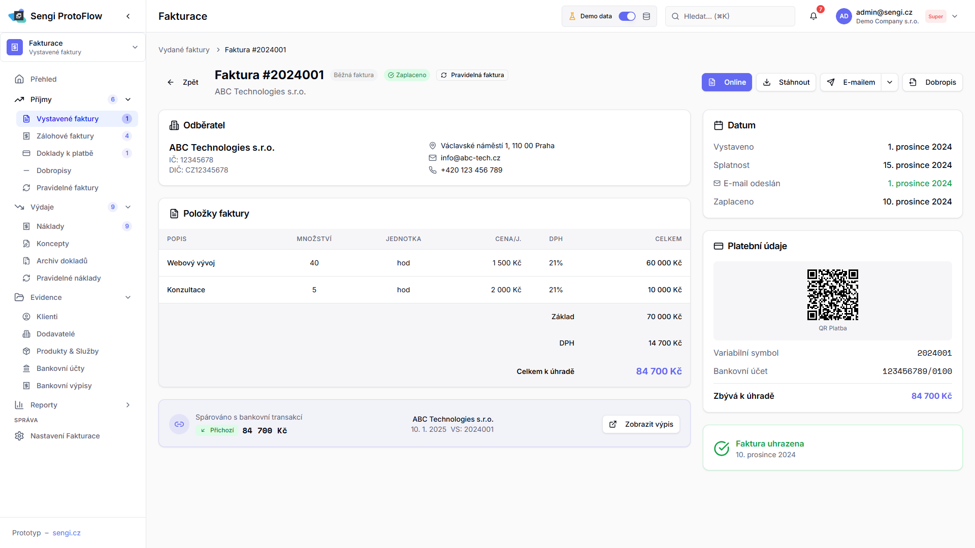Go to the Bankovní výpisy menu item
Image resolution: width=975 pixels, height=548 pixels.
pos(64,386)
